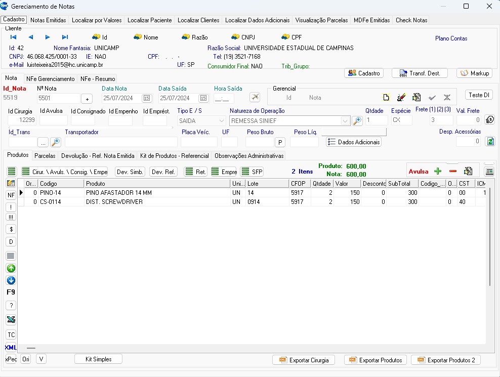Click the Excel export icon in sidebar
Screen dimensions: 500x377
(11, 319)
